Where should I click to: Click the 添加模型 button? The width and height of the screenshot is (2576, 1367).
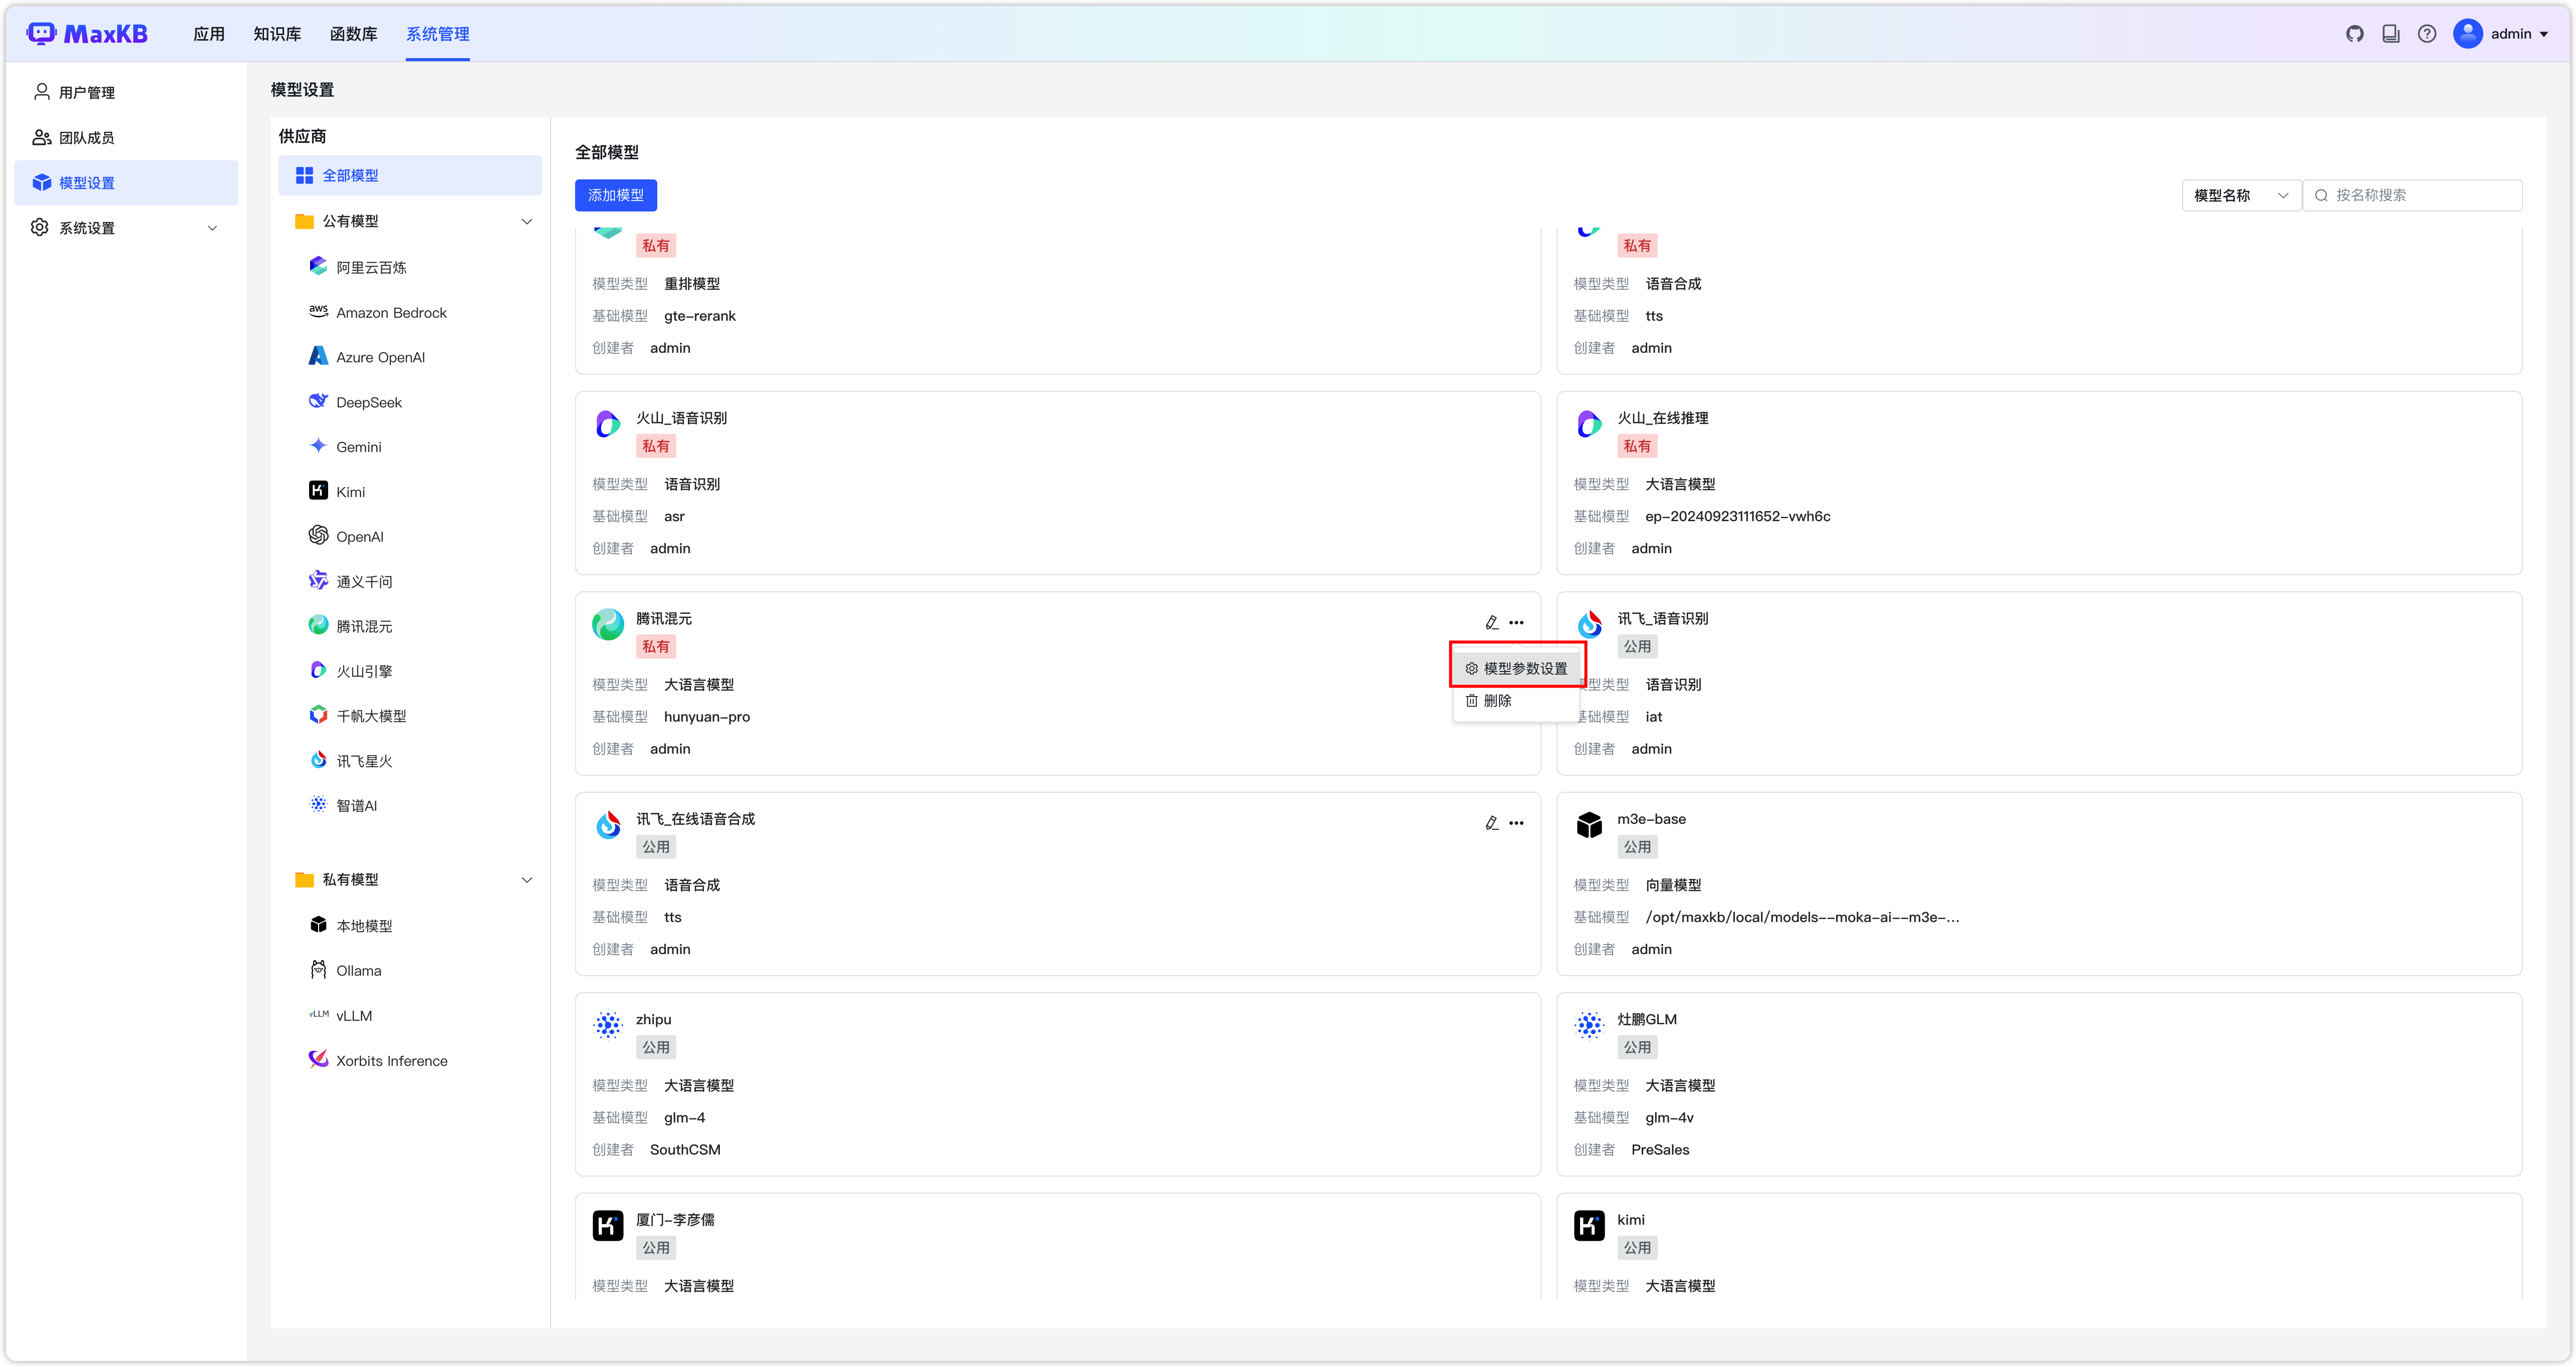(x=616, y=195)
